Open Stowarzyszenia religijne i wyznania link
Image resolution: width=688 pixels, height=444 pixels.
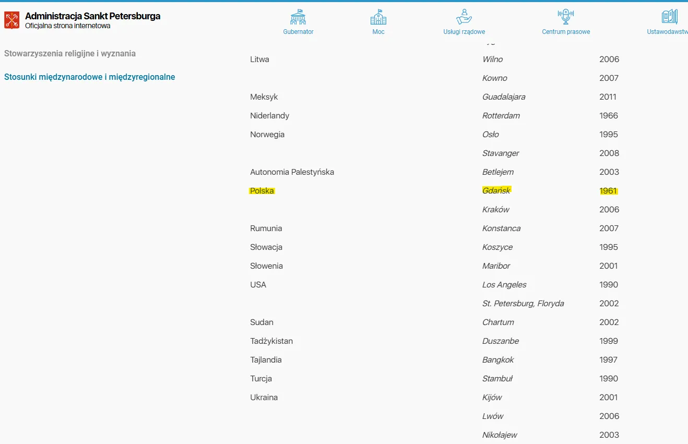[x=70, y=53]
